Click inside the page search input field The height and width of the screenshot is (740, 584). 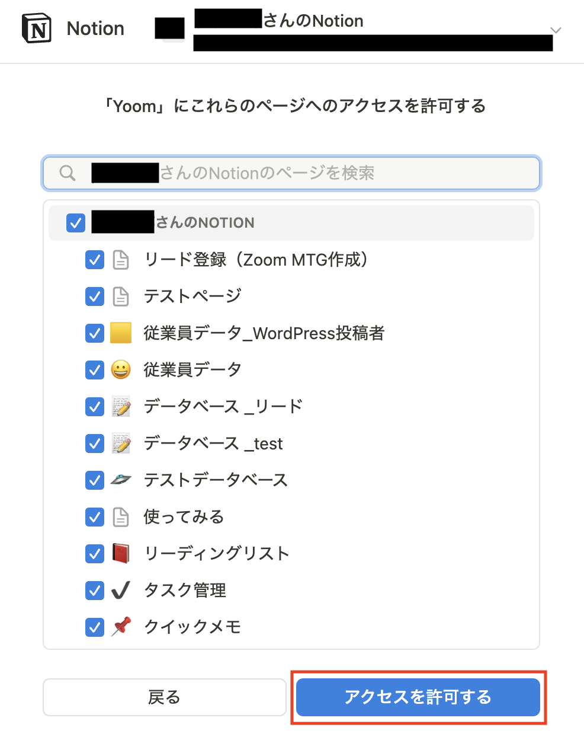pos(296,173)
